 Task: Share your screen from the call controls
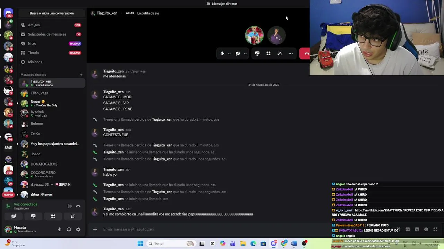tap(257, 54)
